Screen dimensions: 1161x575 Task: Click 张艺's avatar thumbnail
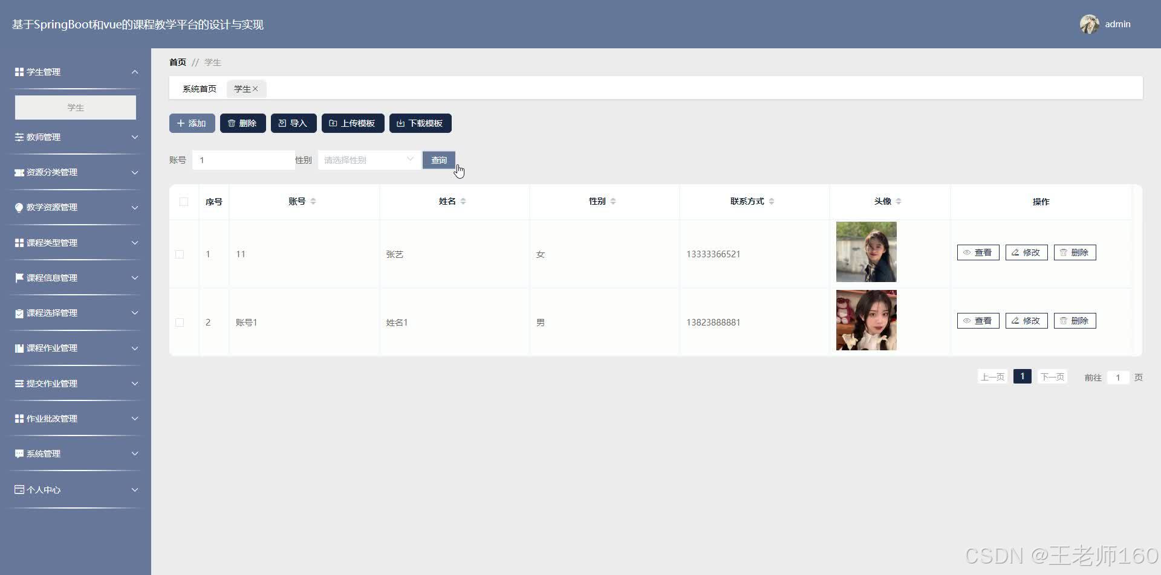pos(867,252)
